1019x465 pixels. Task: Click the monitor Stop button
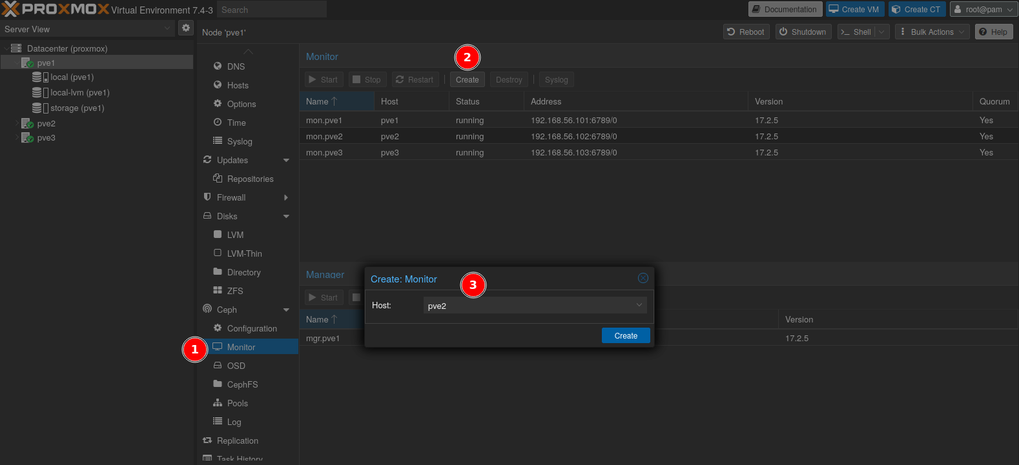(367, 79)
